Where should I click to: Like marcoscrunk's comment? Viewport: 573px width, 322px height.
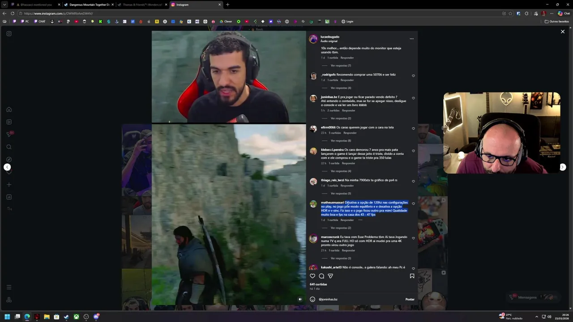click(x=413, y=238)
